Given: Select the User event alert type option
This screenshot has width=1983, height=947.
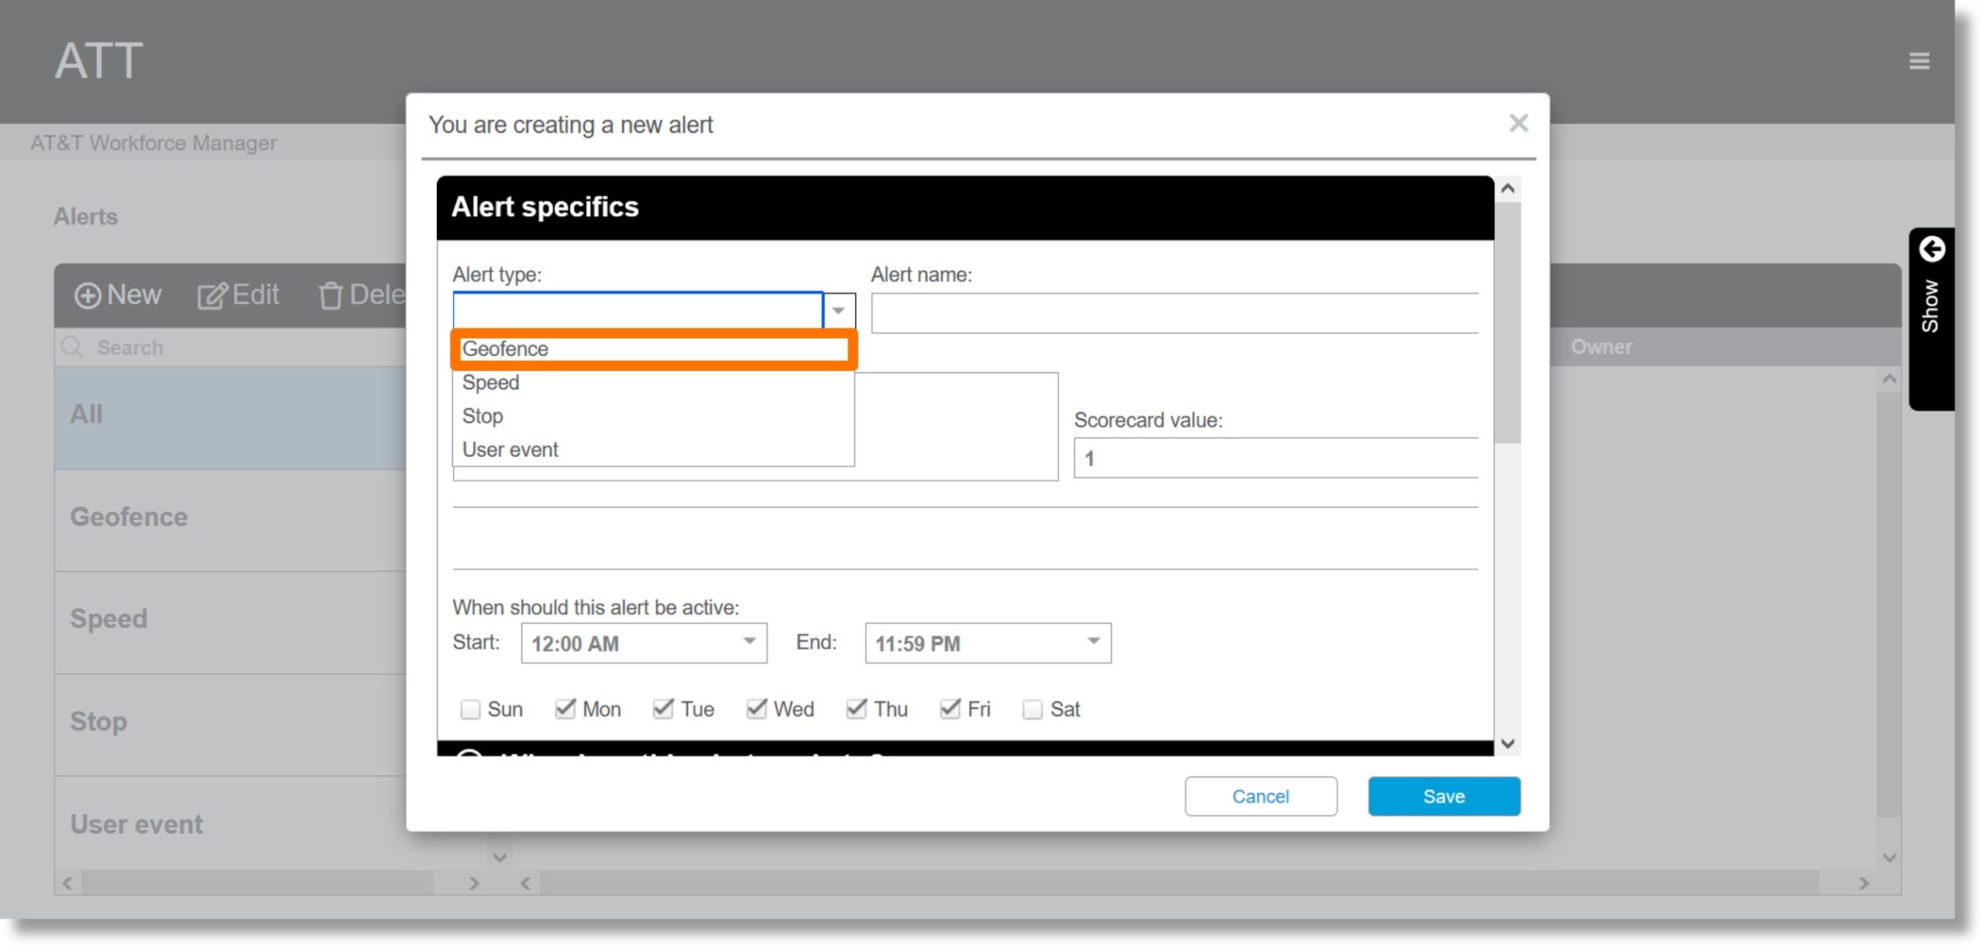Looking at the screenshot, I should (511, 449).
